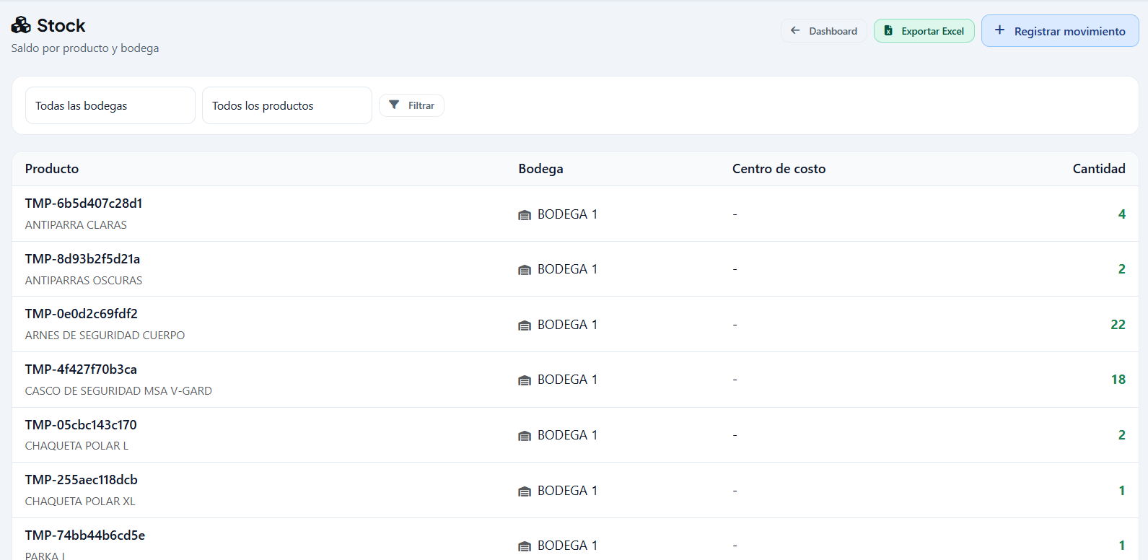Viewport: 1148px width, 560px height.
Task: Click warehouse icon in CHAQUETA POLAR XL row
Action: click(x=525, y=491)
